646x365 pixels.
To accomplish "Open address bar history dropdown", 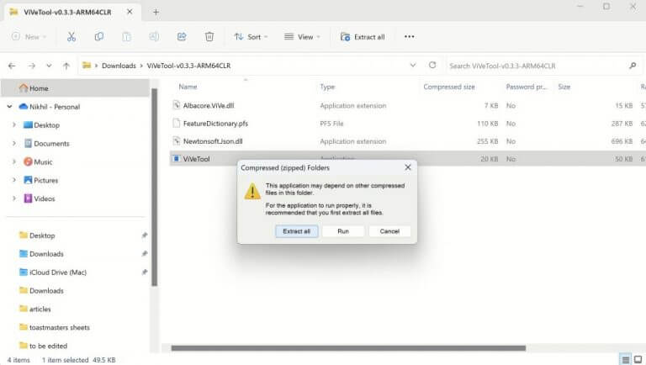I will (x=413, y=66).
